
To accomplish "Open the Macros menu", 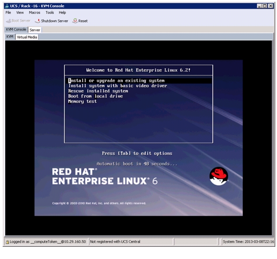I will coord(35,13).
